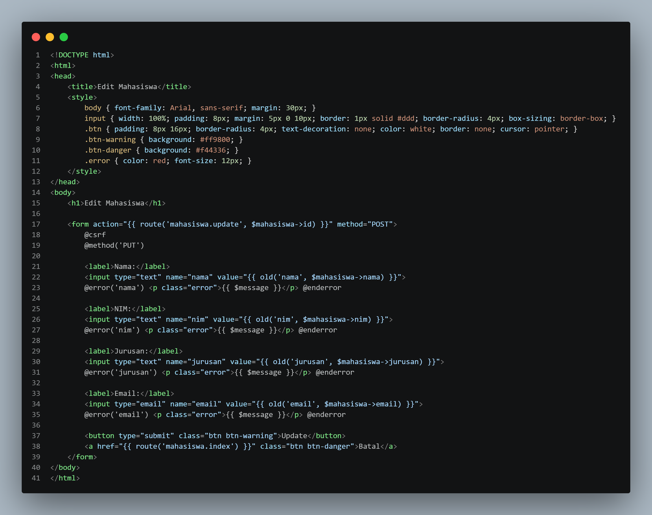Click the closing '</head>' tag
The width and height of the screenshot is (652, 515).
click(65, 182)
